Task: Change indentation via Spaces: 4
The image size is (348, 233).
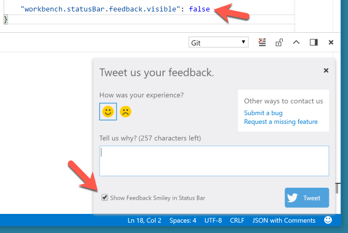Action: point(183,220)
